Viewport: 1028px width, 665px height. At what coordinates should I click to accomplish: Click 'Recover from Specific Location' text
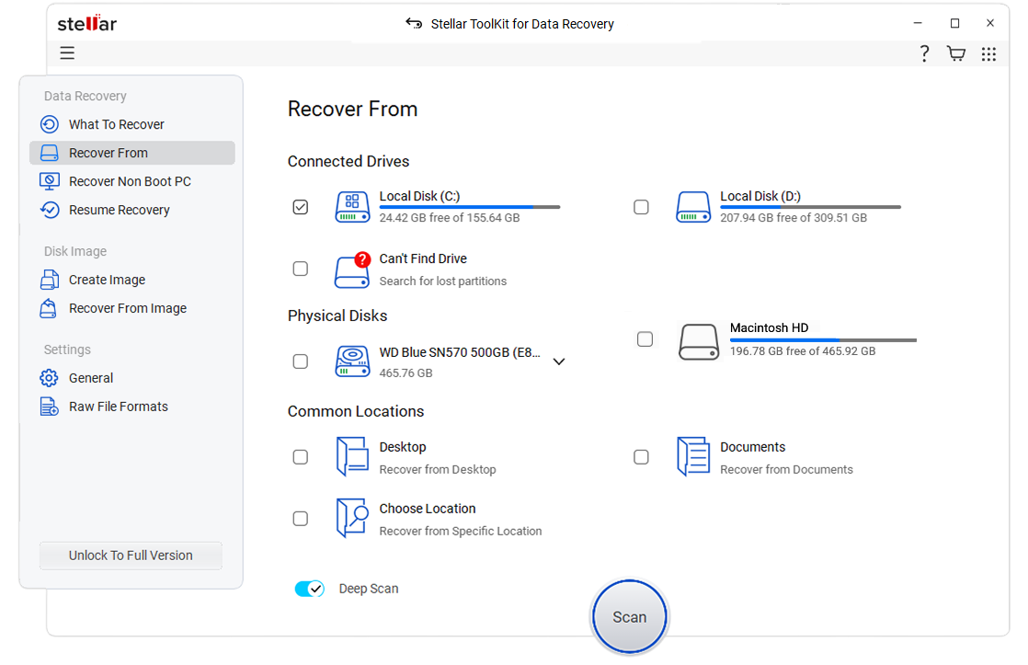pyautogui.click(x=461, y=532)
